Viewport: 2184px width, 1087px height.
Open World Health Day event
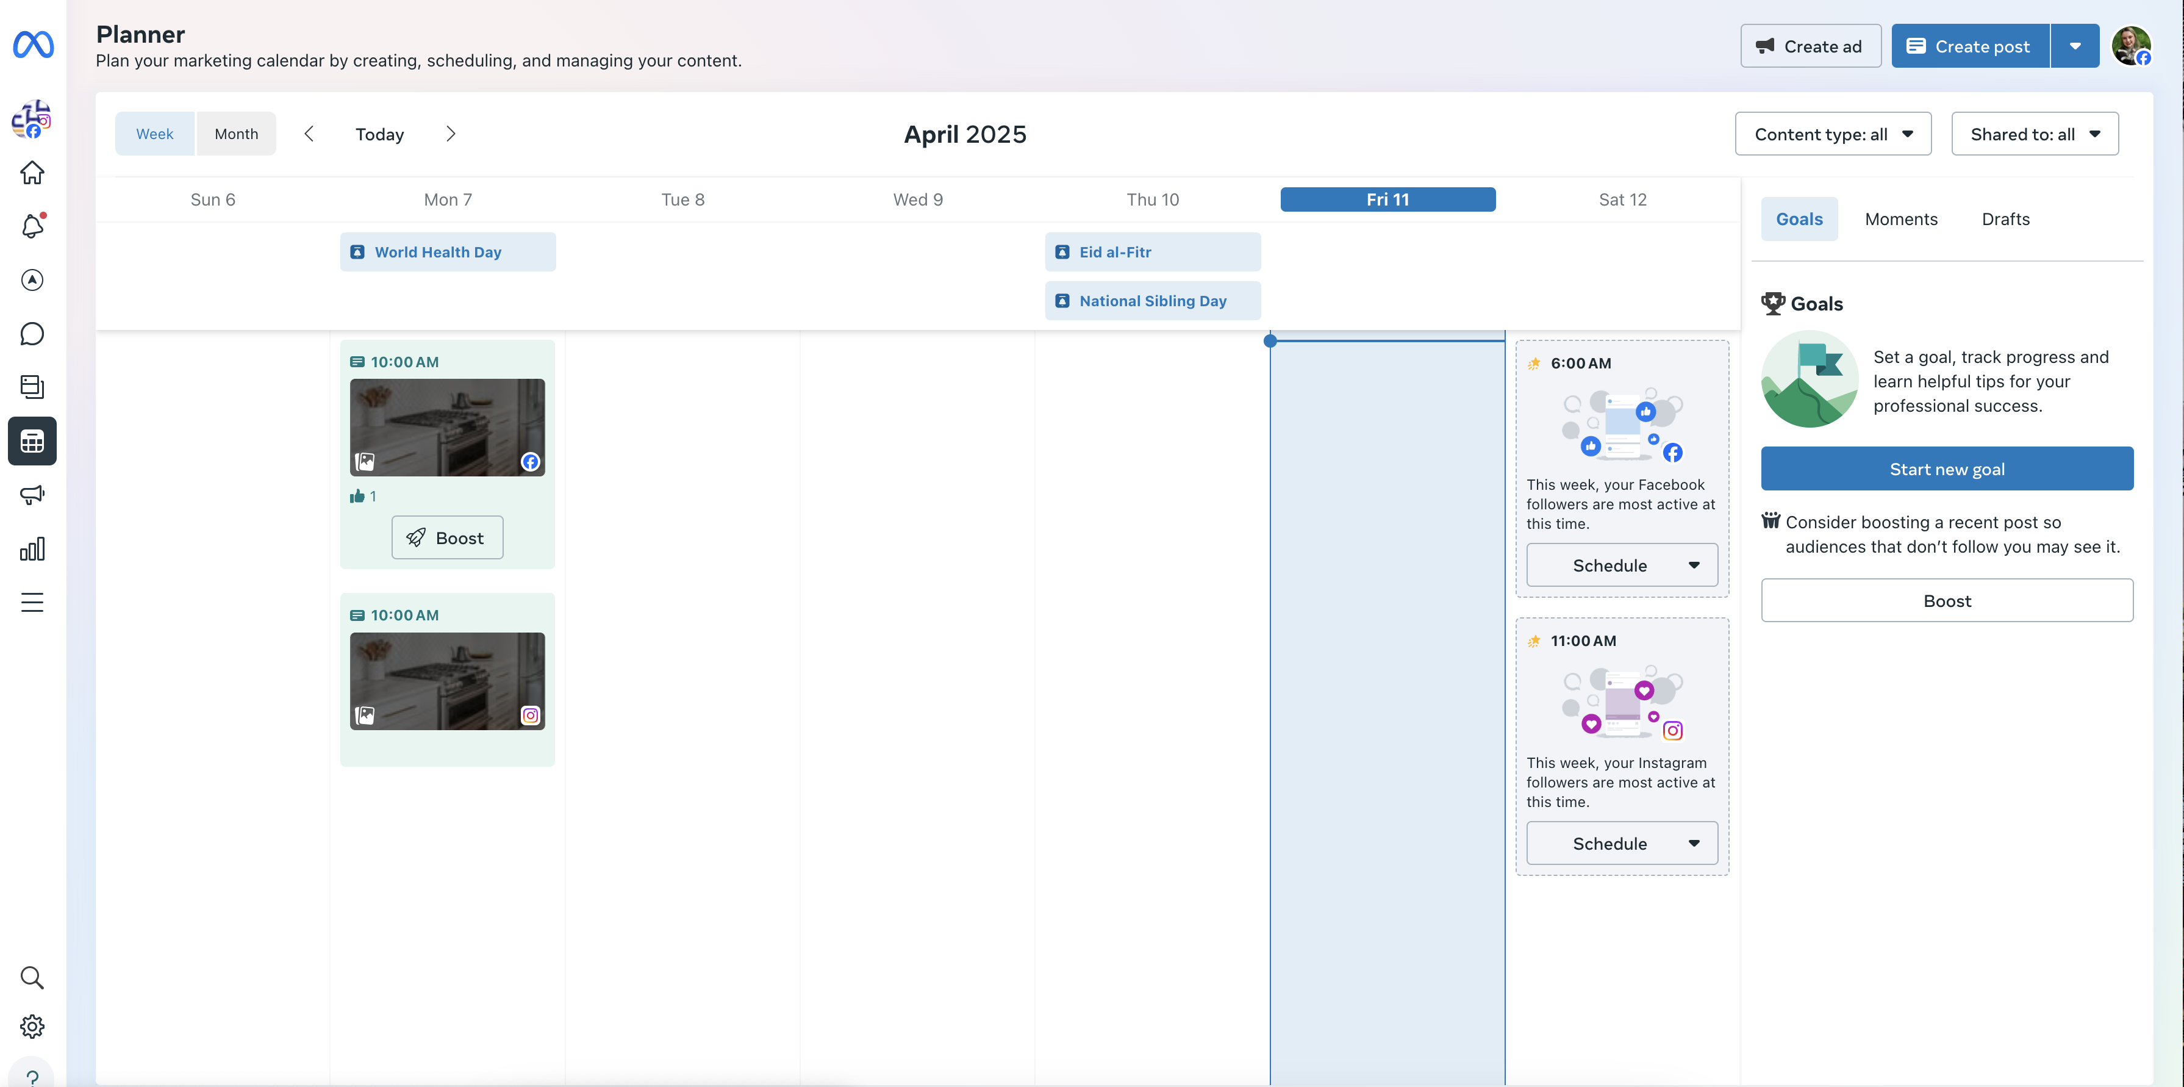point(448,252)
